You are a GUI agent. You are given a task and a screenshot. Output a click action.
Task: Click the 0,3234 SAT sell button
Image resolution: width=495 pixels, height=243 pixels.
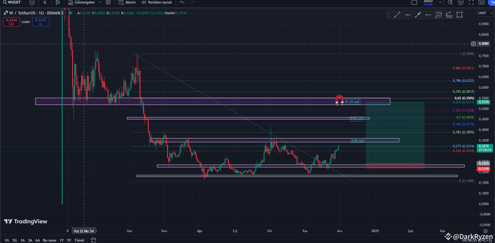point(11,22)
